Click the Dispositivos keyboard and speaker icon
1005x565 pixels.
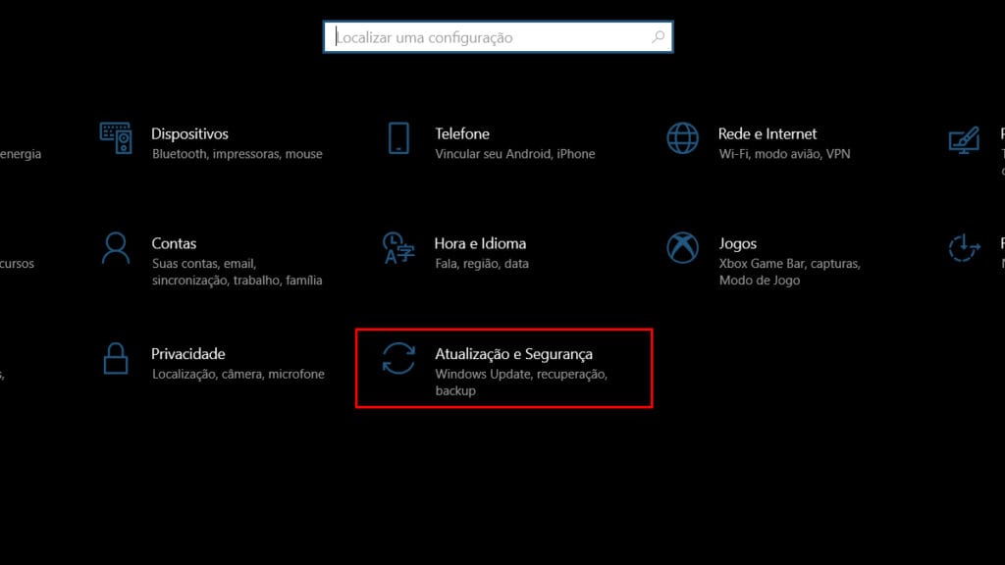tap(116, 138)
